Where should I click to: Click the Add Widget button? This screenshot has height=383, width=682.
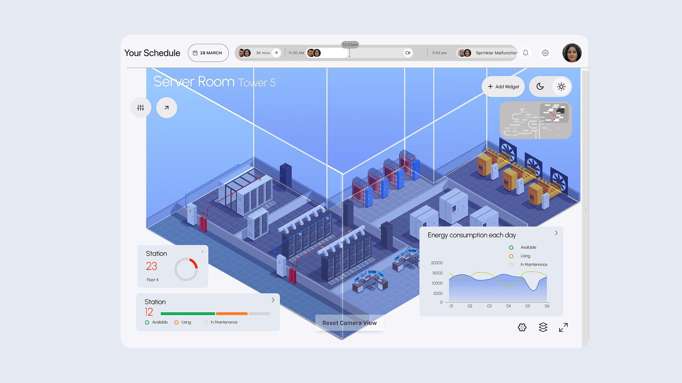pos(503,87)
